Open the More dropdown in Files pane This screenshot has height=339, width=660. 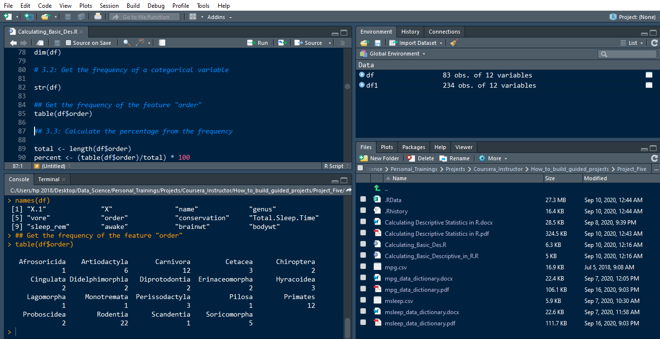493,158
